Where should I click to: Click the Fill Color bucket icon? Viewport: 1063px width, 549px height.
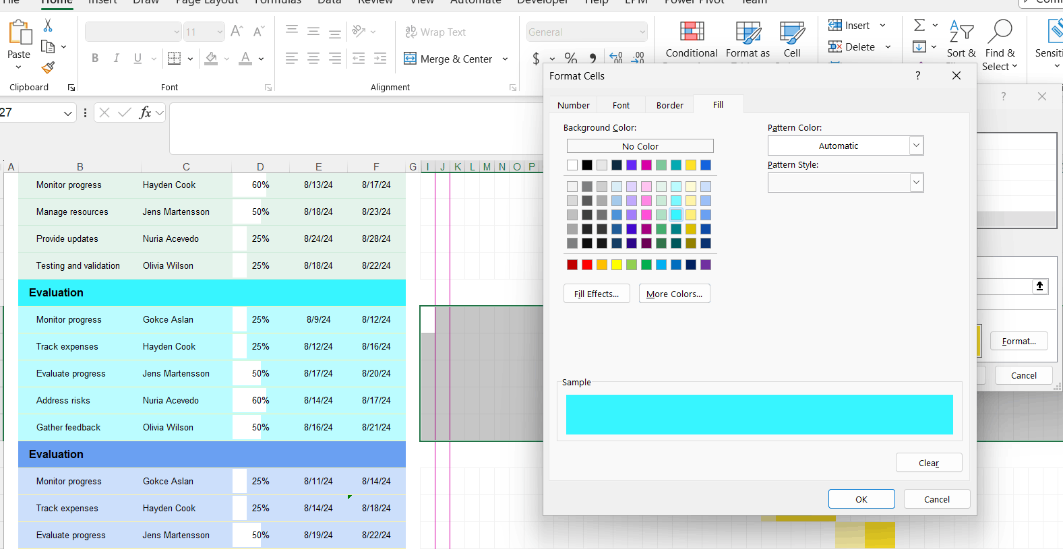click(x=212, y=59)
